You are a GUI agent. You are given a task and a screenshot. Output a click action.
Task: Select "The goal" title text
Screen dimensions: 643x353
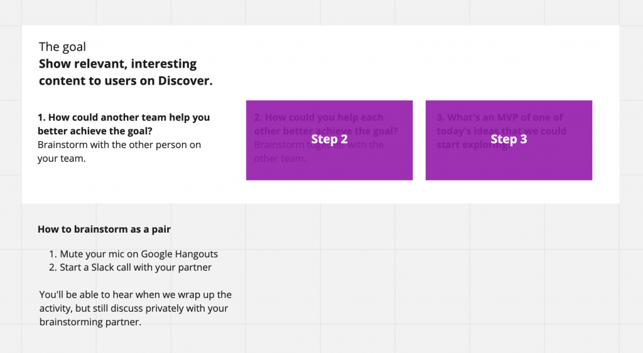(x=62, y=46)
